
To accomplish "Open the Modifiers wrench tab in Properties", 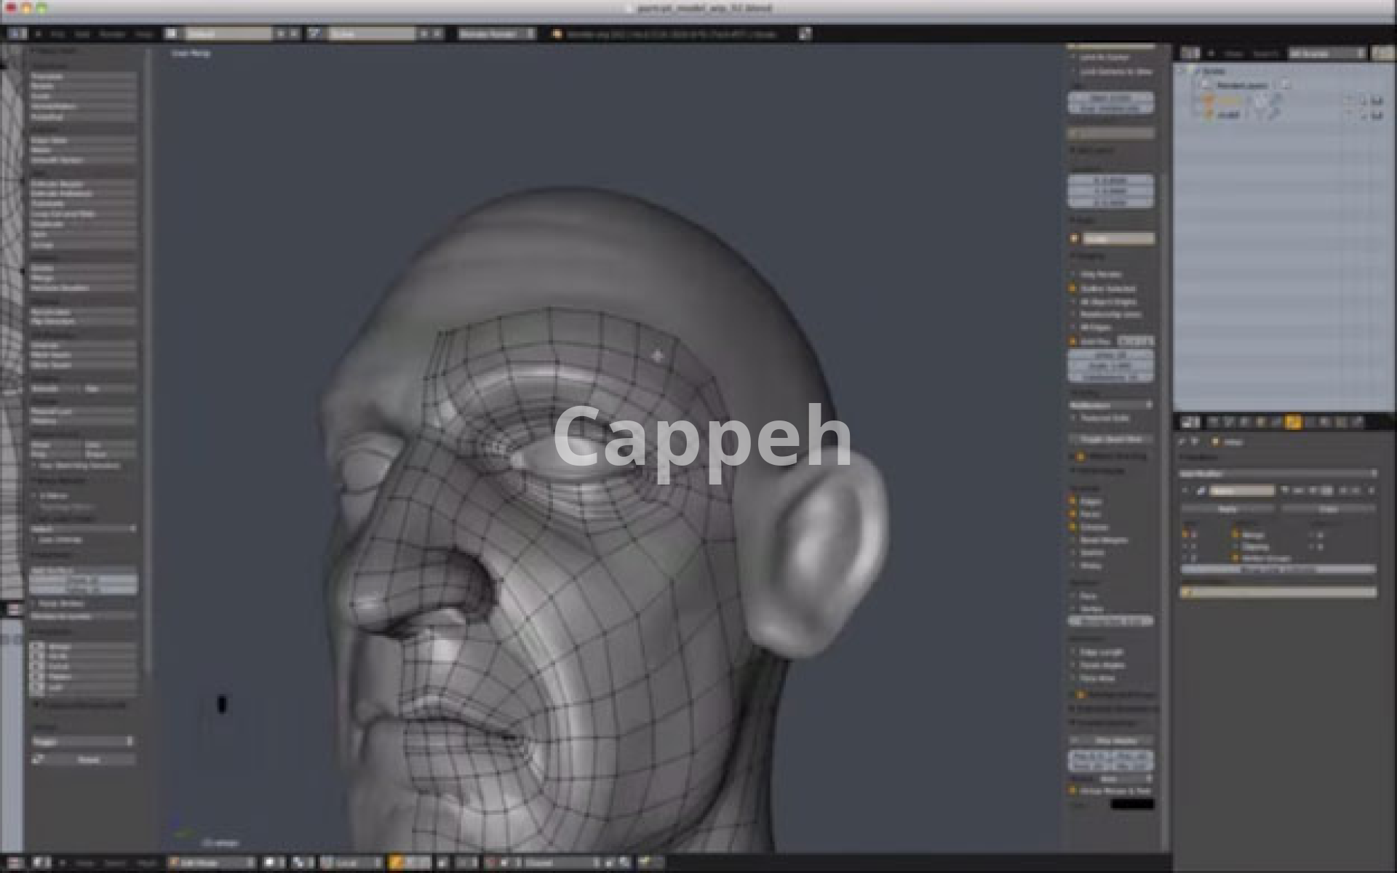I will [1293, 423].
